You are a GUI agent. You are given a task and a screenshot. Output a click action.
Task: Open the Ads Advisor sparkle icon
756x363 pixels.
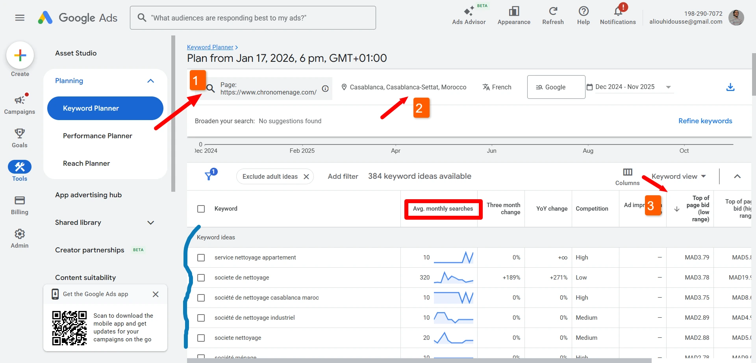tap(469, 11)
